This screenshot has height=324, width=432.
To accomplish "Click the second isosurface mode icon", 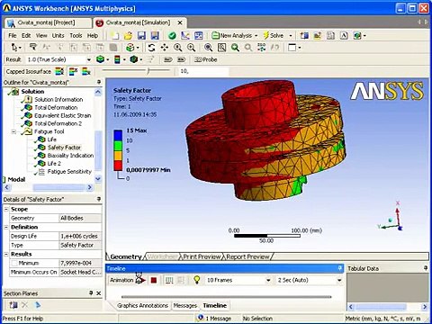I will point(73,71).
